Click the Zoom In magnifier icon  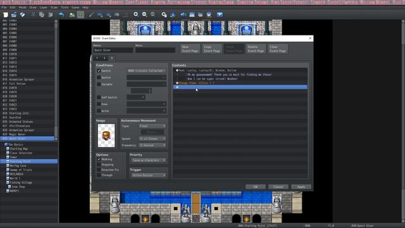tap(136, 15)
